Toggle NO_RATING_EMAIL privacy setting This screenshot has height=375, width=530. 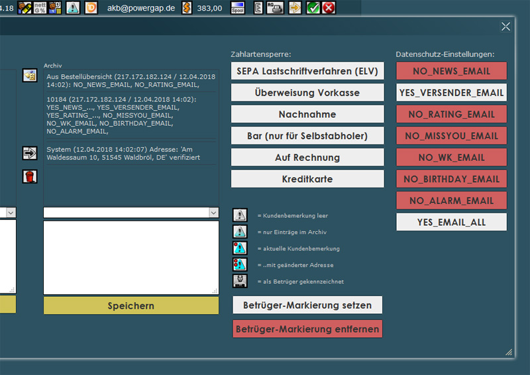pos(451,115)
